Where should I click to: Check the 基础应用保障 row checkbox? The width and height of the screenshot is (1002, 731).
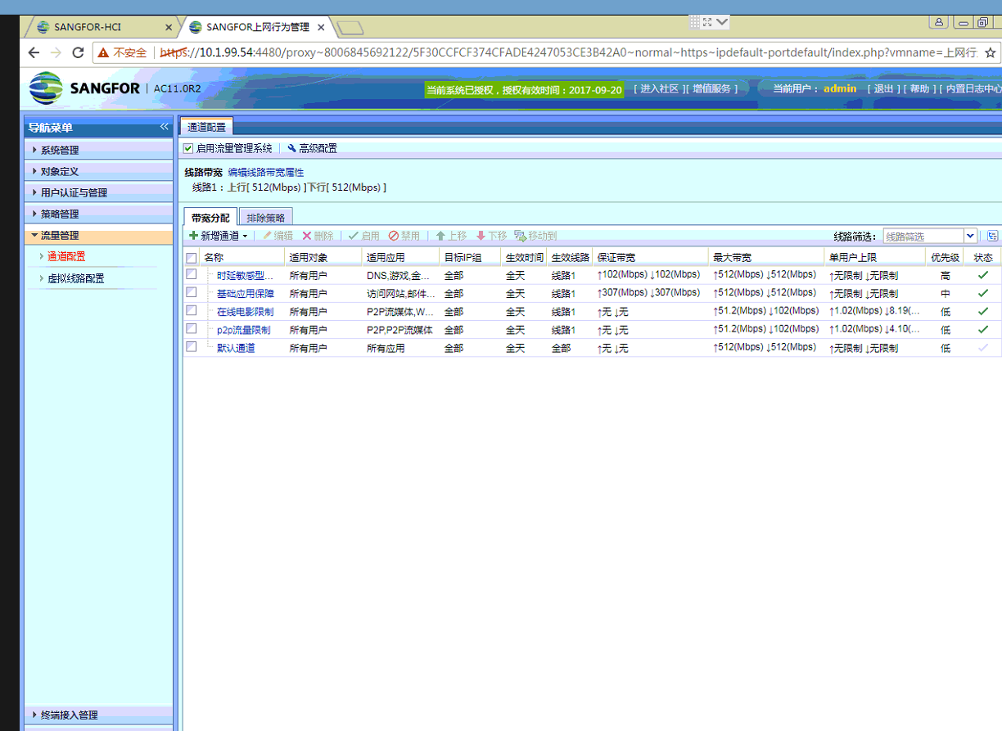coord(192,292)
